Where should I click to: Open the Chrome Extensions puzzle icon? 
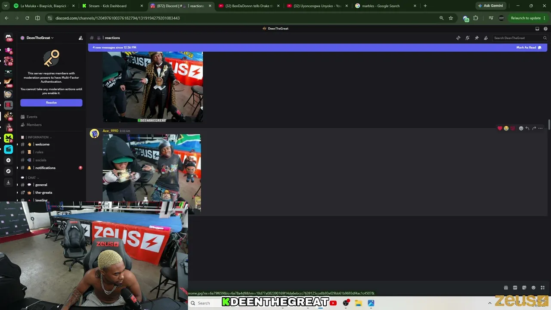[476, 18]
